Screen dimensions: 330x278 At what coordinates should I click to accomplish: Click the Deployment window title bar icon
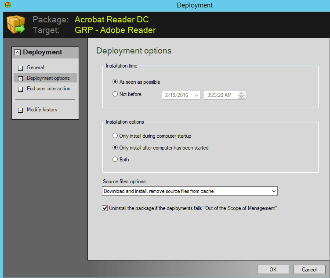pyautogui.click(x=7, y=5)
